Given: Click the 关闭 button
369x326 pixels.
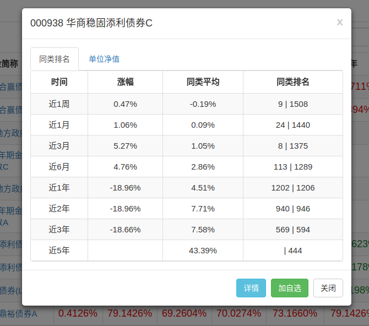Looking at the screenshot, I should pos(328,288).
